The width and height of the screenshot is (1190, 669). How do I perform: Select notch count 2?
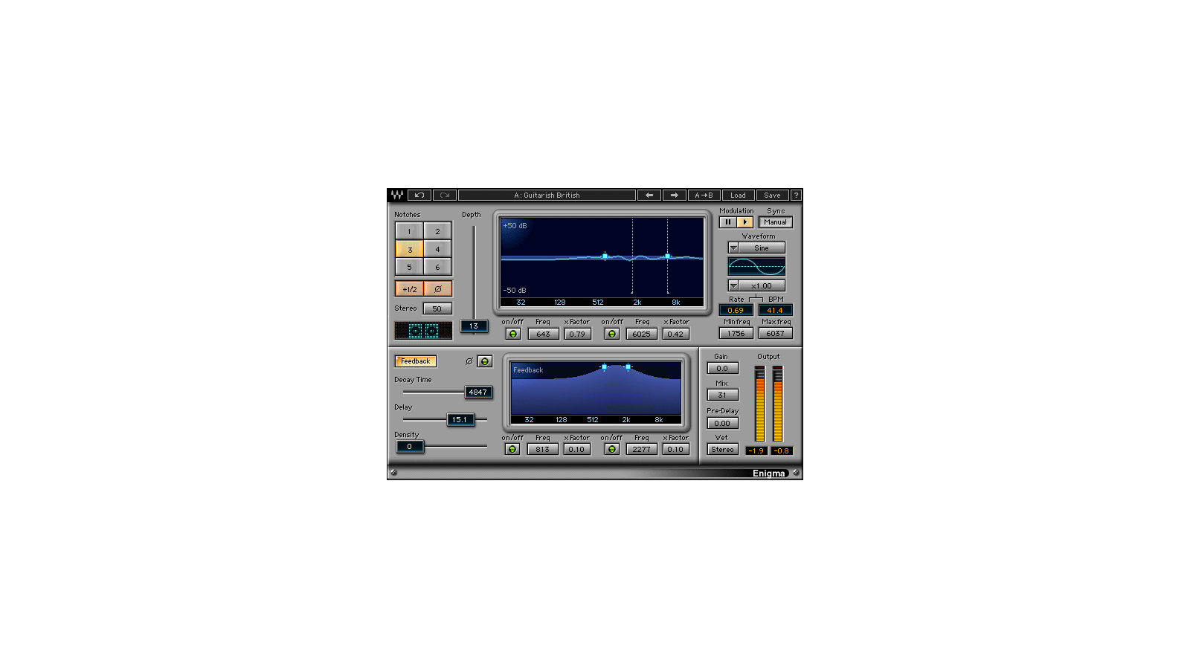point(437,231)
